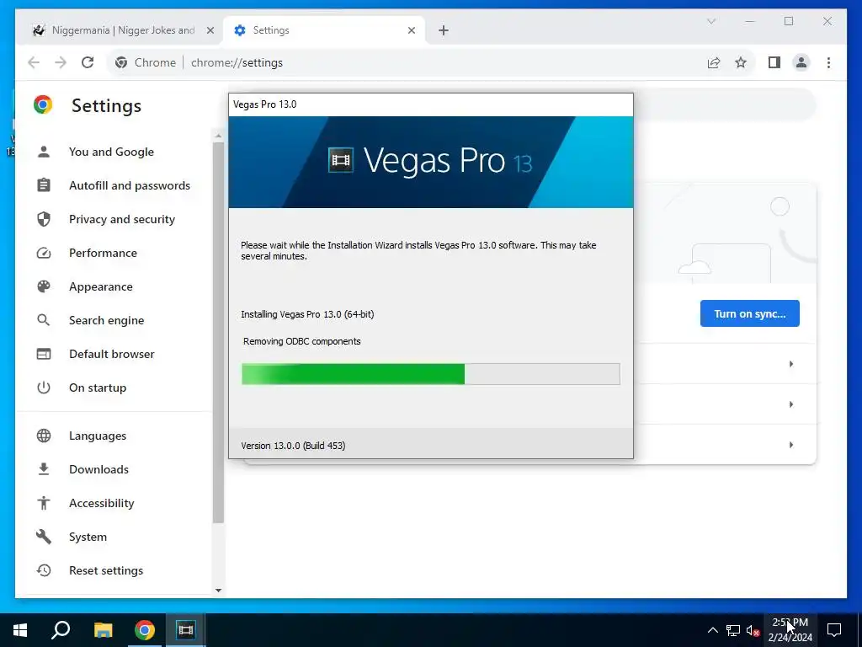Click the Removing ODBC components status text
This screenshot has width=862, height=647.
pyautogui.click(x=302, y=341)
